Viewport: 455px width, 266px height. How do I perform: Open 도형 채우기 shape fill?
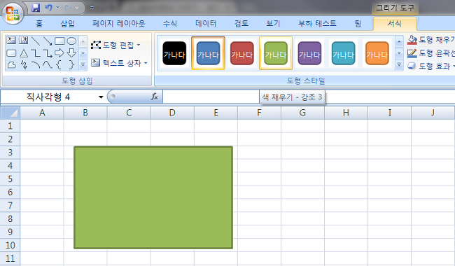coord(430,39)
